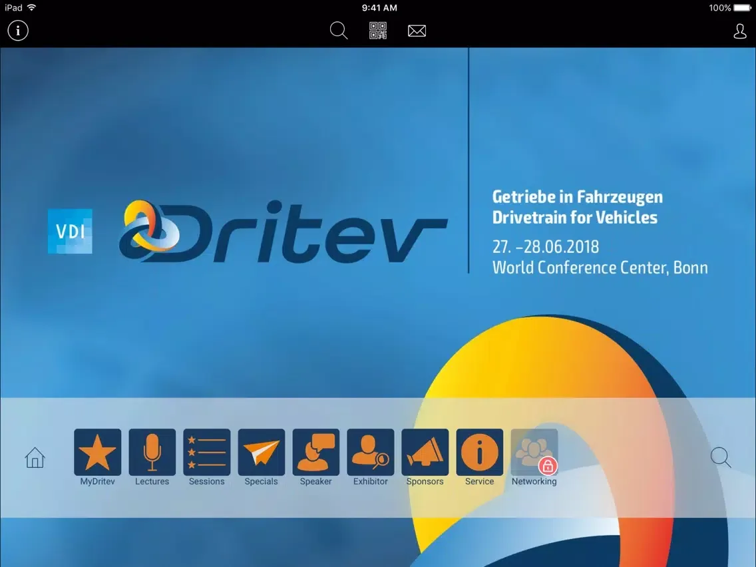The height and width of the screenshot is (567, 756).
Task: Open the Sponsors megaphone icon
Action: click(x=425, y=452)
